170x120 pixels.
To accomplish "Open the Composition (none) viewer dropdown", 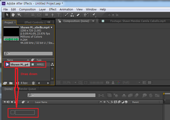I will pos(79,21).
